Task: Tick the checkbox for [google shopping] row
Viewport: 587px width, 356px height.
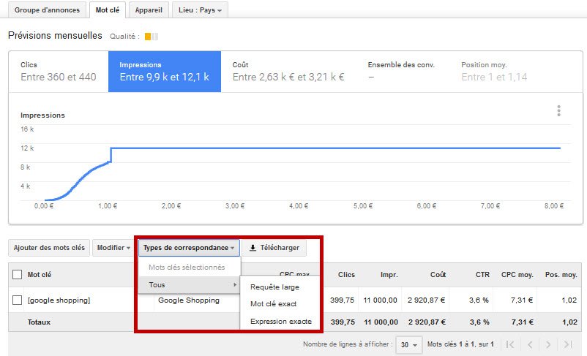Action: [18, 300]
